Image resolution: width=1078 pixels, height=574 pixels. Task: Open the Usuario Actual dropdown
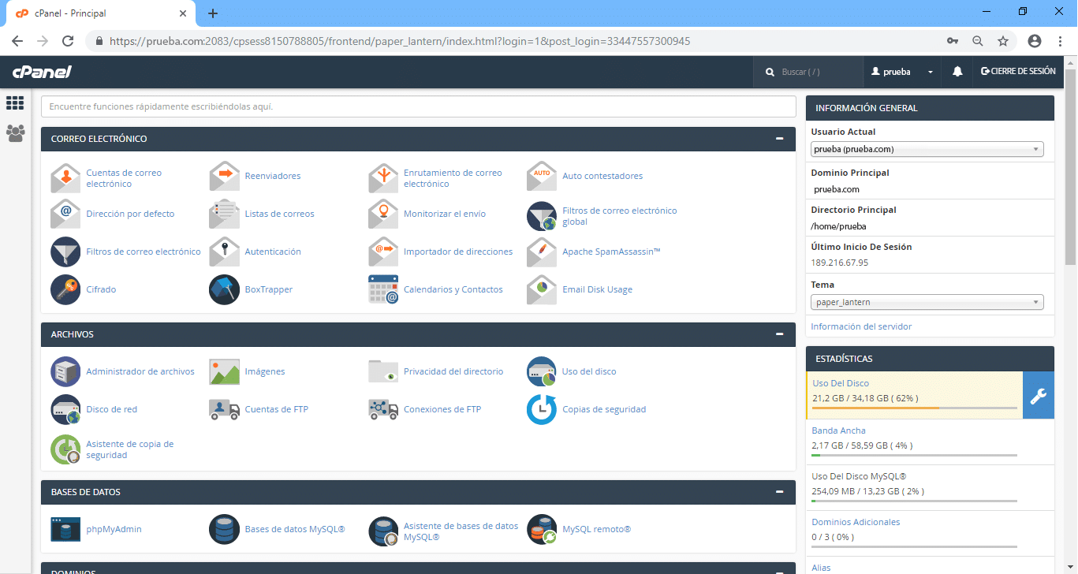tap(927, 149)
